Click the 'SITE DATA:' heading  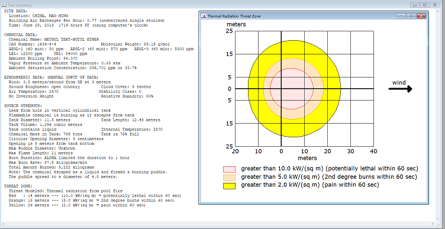tap(16, 11)
